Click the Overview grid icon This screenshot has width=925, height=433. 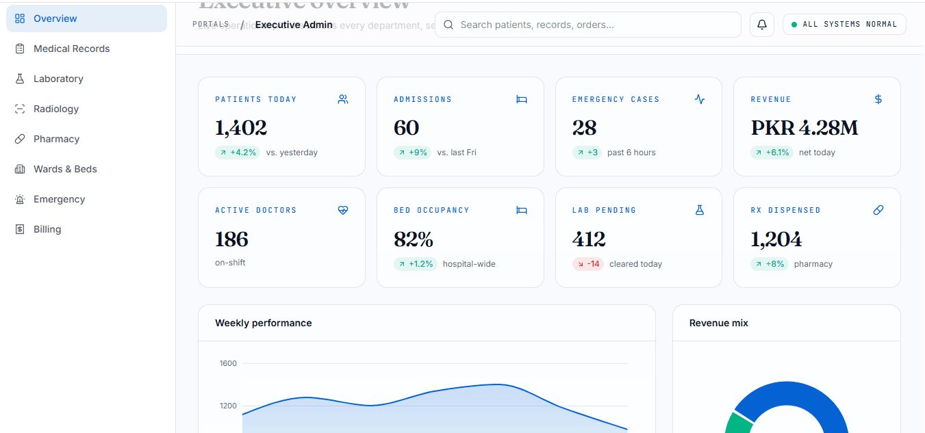pos(20,18)
